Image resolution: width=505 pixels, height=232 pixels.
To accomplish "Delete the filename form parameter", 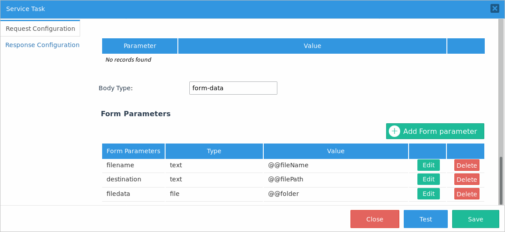I will coord(467,166).
